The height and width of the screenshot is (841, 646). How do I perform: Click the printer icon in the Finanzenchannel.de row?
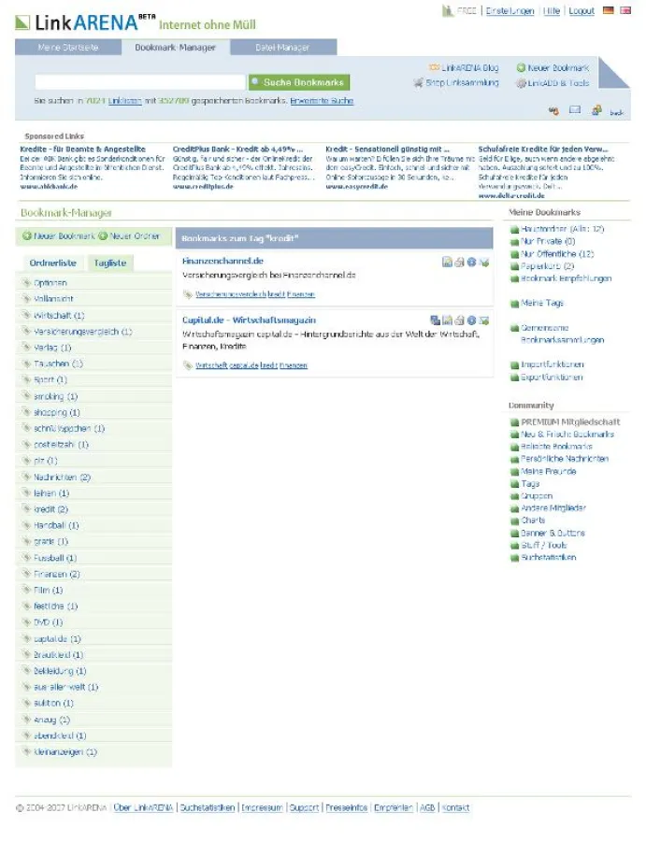[459, 262]
